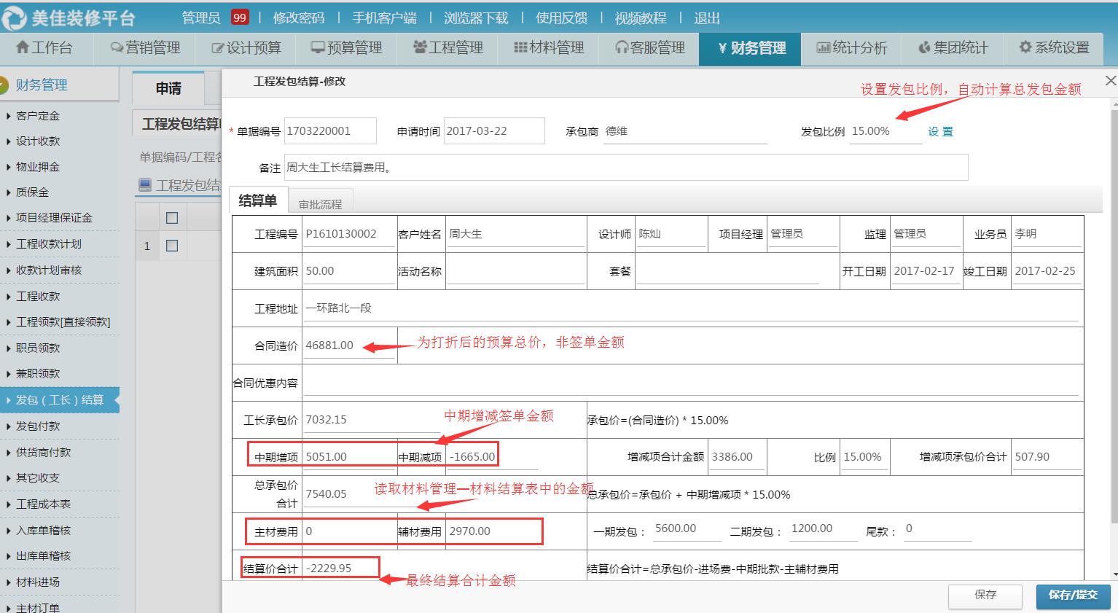Select the 申请 tab
Screen dimensions: 1118x613
tap(169, 88)
